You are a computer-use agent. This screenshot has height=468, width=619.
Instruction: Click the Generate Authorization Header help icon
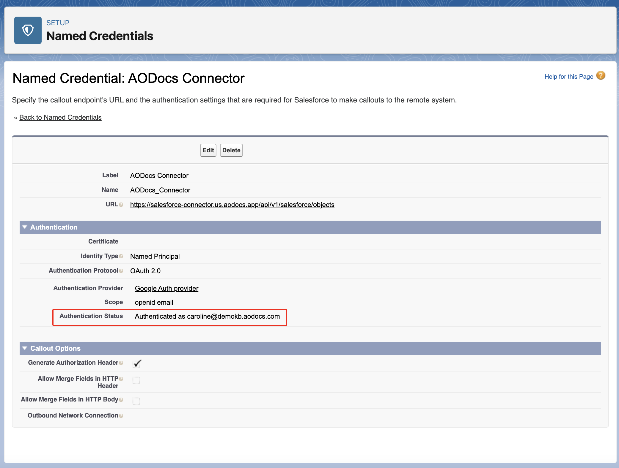pyautogui.click(x=121, y=363)
